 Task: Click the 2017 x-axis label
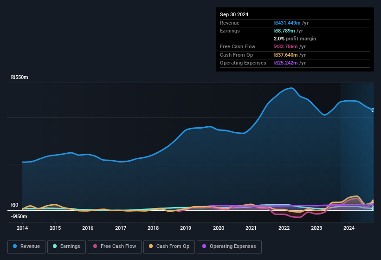121,228
